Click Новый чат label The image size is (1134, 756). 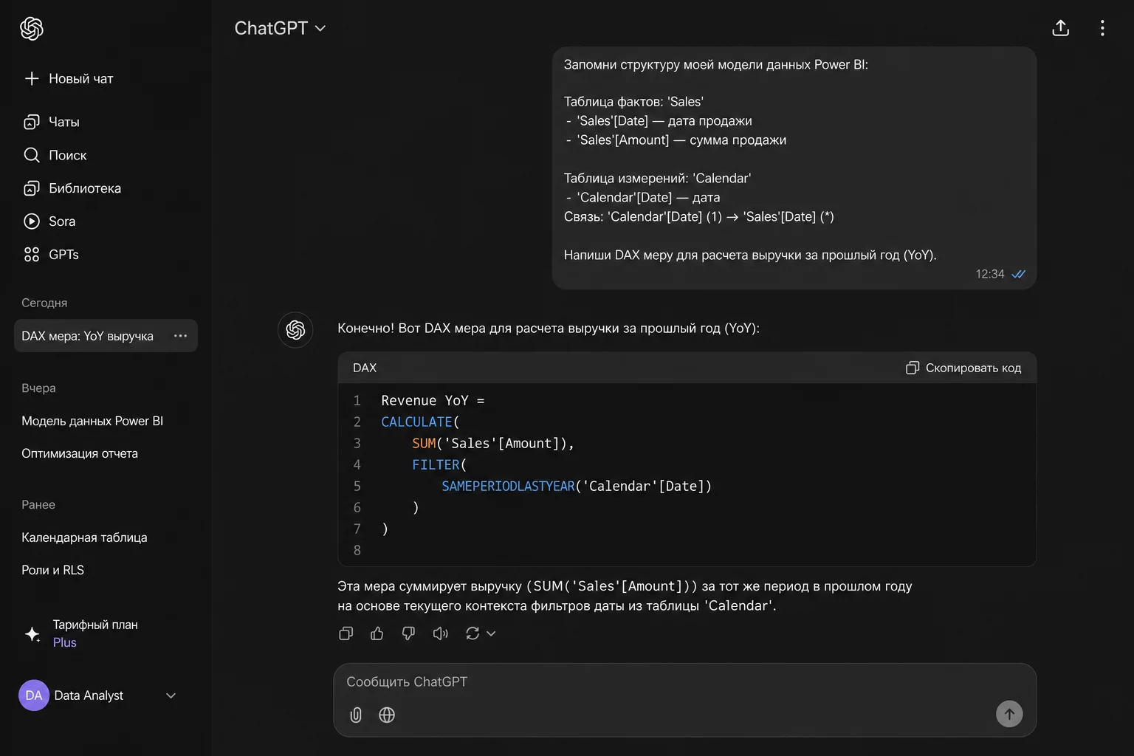(x=81, y=78)
